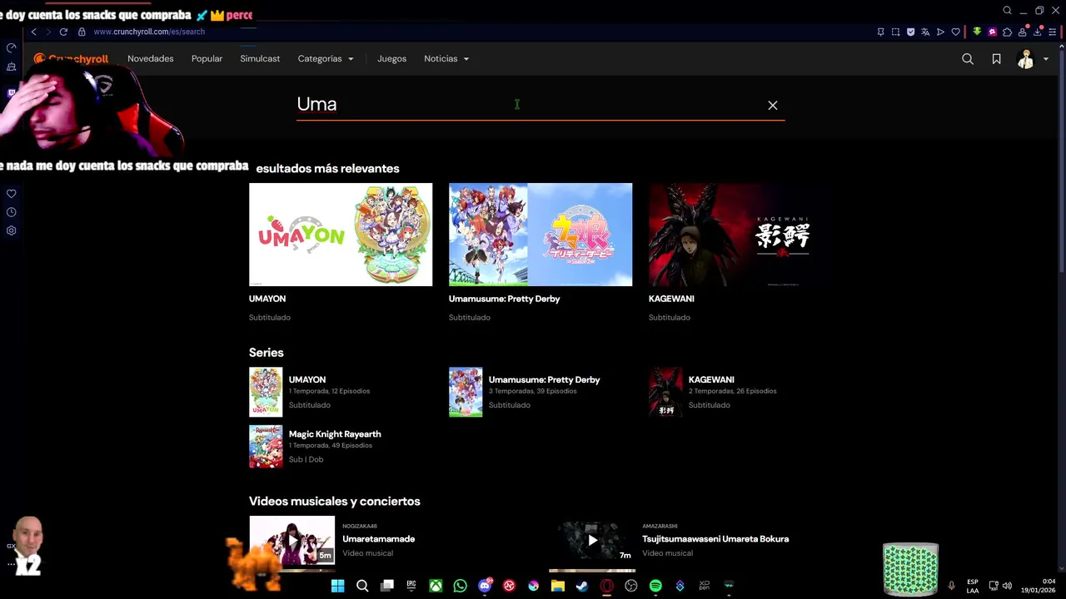
Task: Open the sidebar heart favorites icon
Action: [x=11, y=194]
